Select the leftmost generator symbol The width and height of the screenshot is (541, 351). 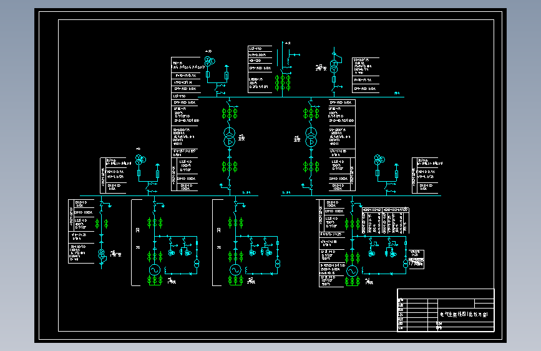[155, 270]
